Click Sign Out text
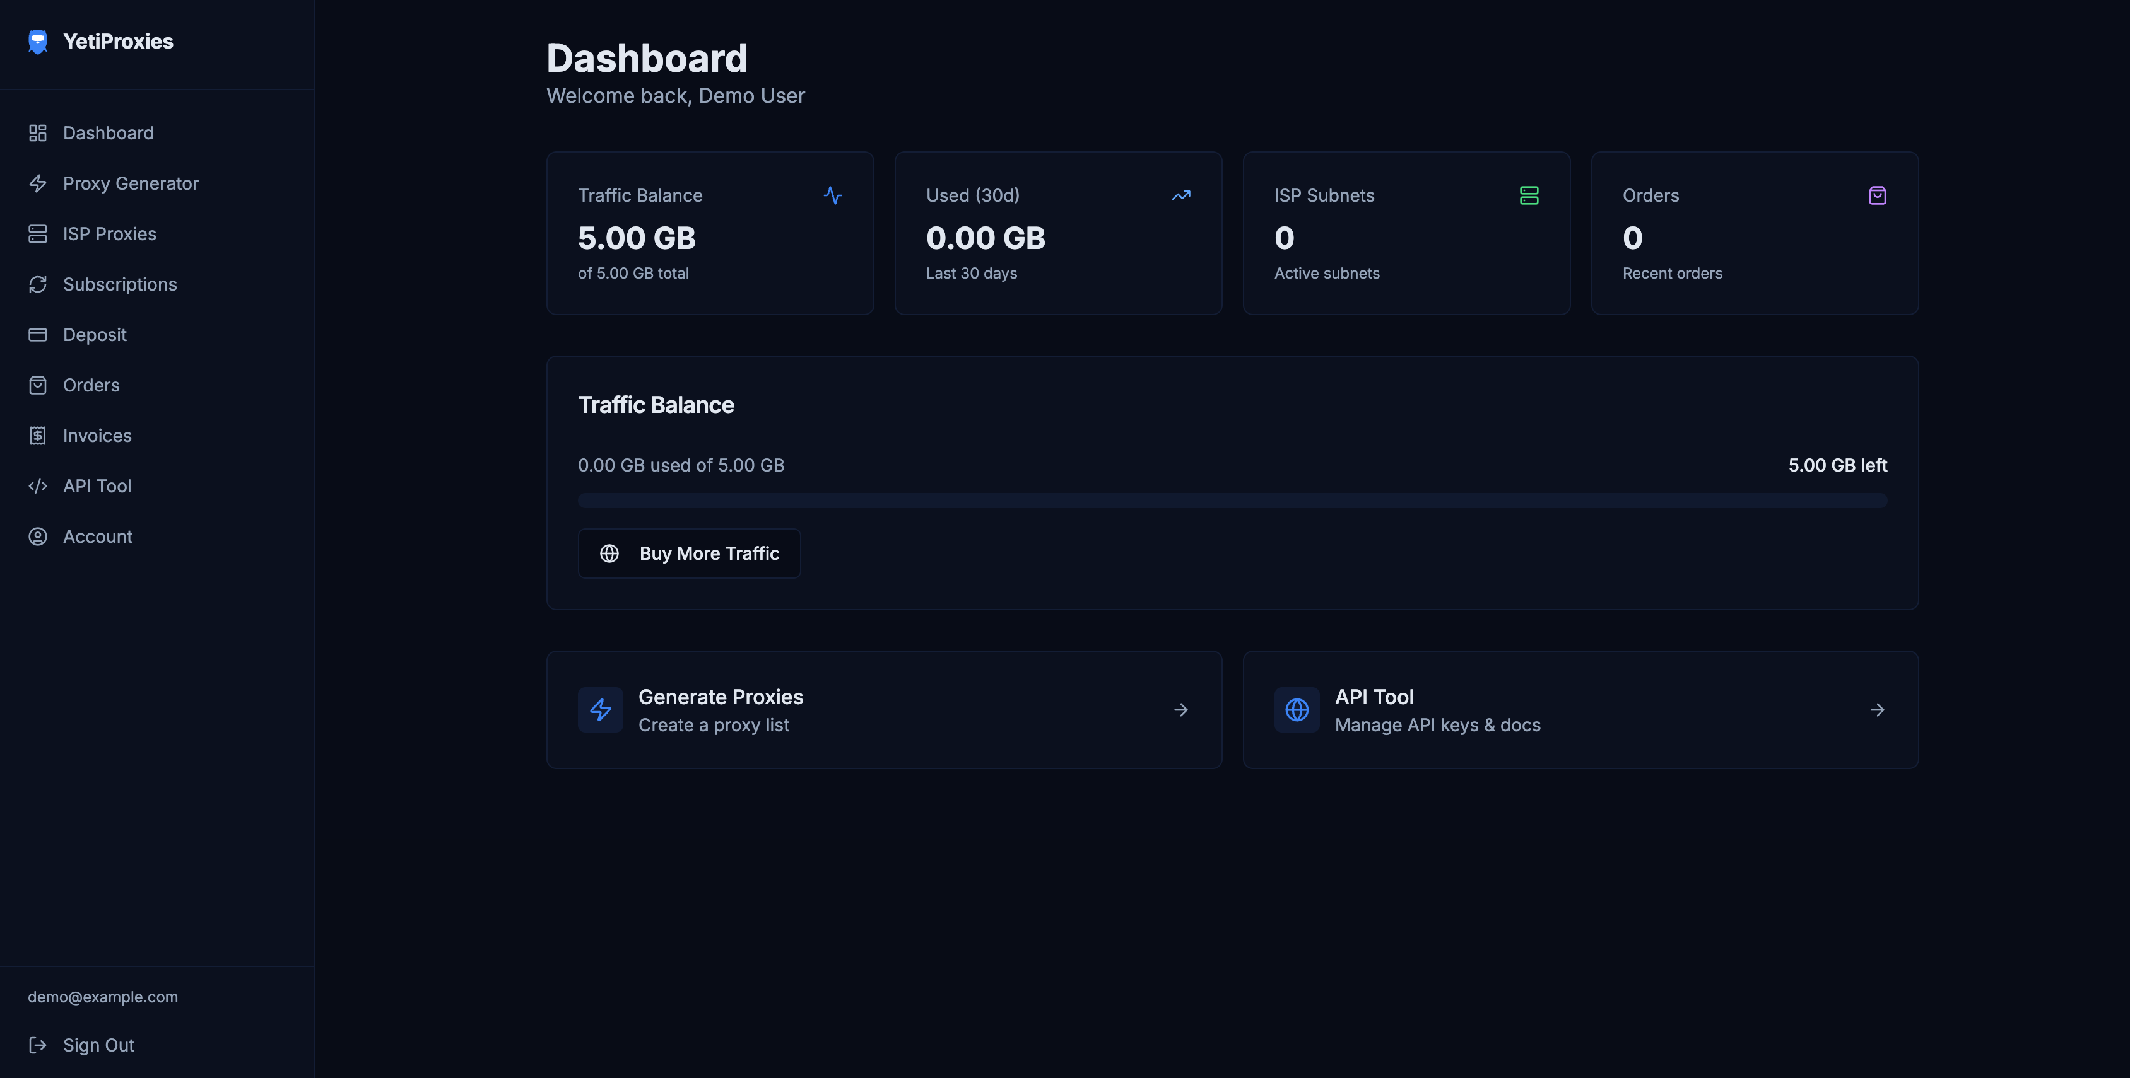 pyautogui.click(x=98, y=1045)
